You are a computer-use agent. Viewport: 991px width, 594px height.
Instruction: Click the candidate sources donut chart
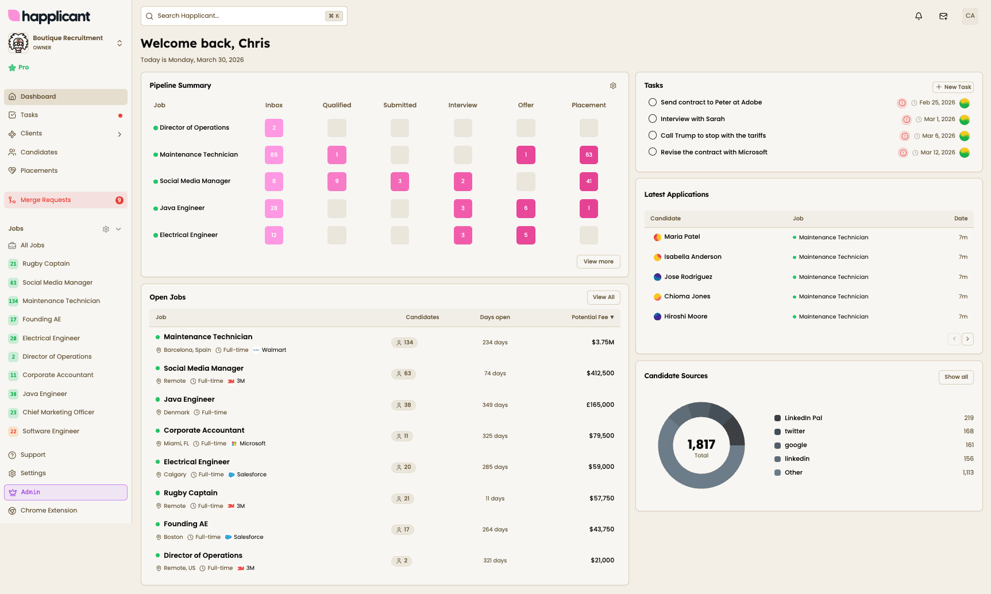tap(701, 445)
